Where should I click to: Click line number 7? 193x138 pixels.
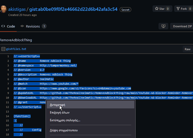click(8, 84)
